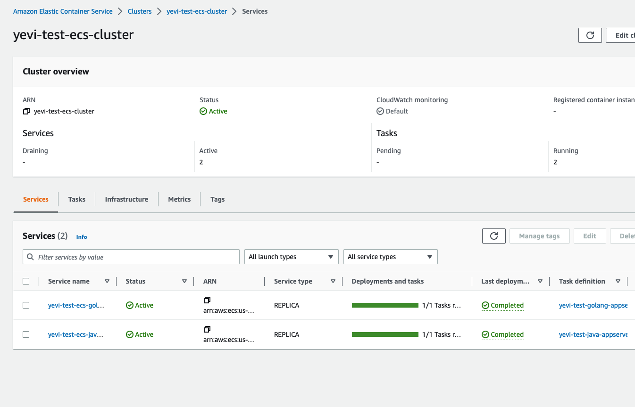This screenshot has width=635, height=407.
Task: Tick the yevi-test-ecs-gol... service checkbox
Action: click(26, 305)
